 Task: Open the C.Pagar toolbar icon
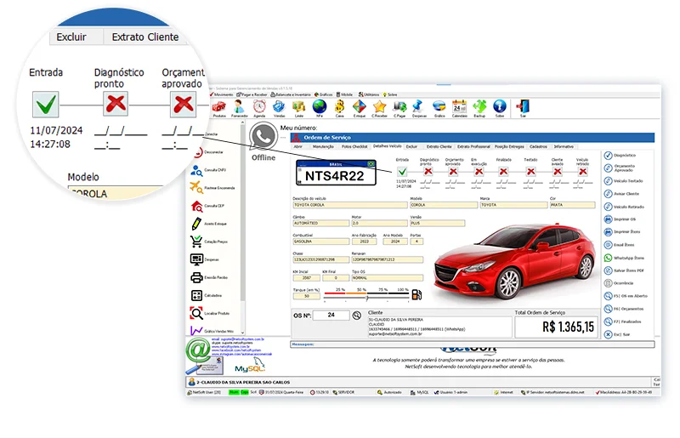pos(399,107)
